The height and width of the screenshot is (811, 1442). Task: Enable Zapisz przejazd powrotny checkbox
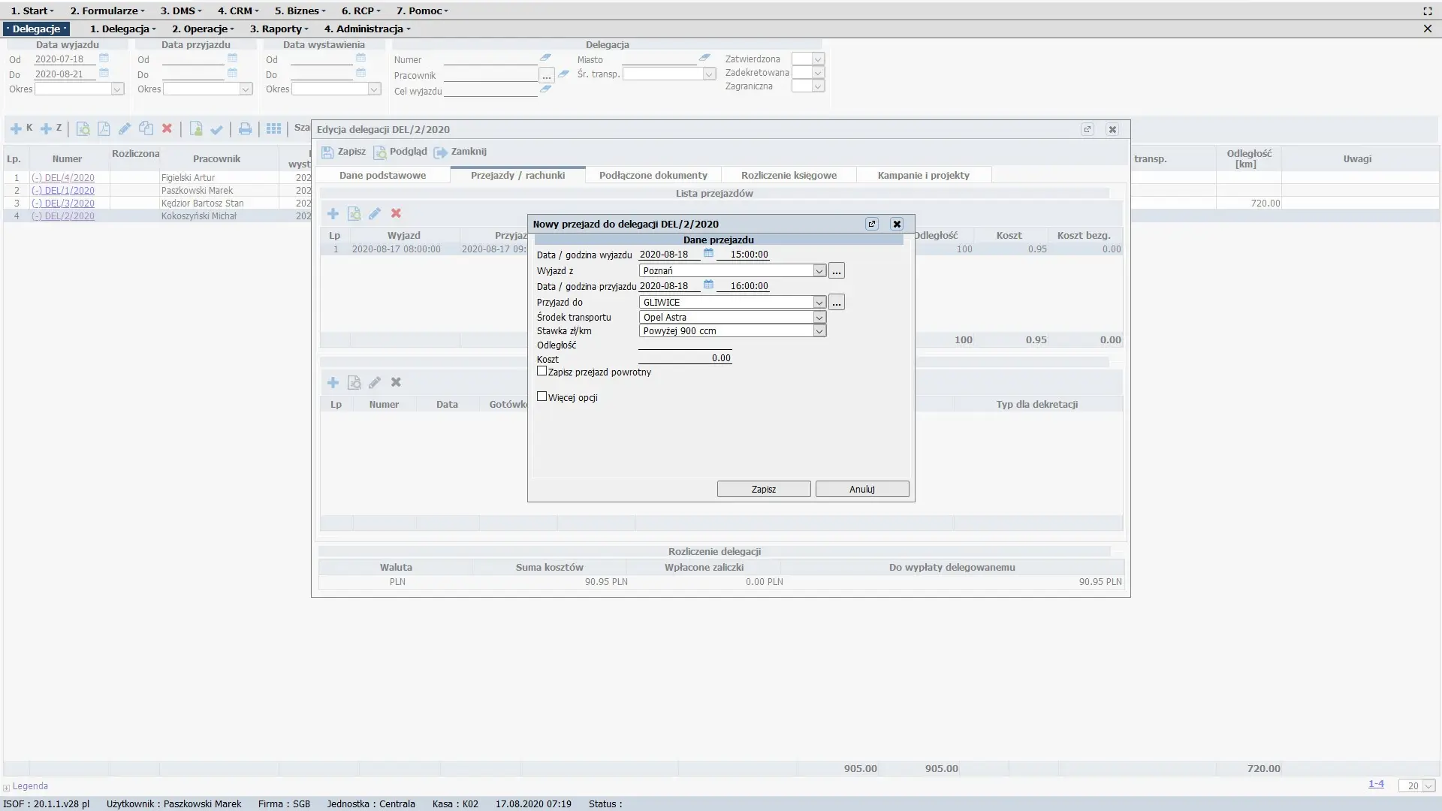542,372
